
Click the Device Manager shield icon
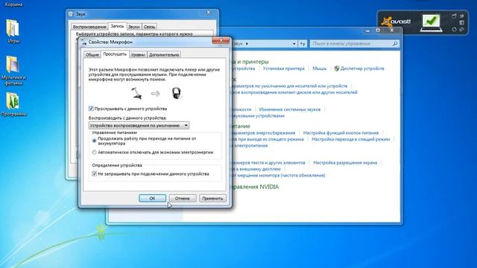click(x=336, y=68)
